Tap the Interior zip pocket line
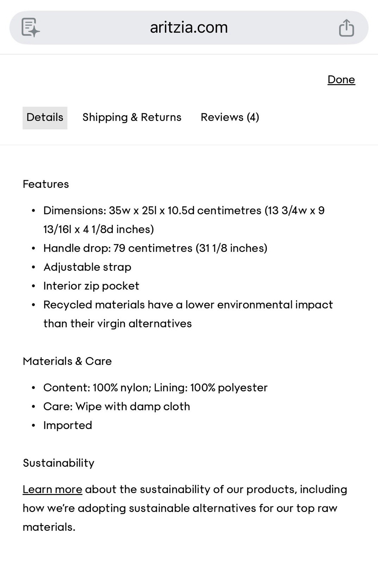The image size is (378, 565). click(x=91, y=286)
